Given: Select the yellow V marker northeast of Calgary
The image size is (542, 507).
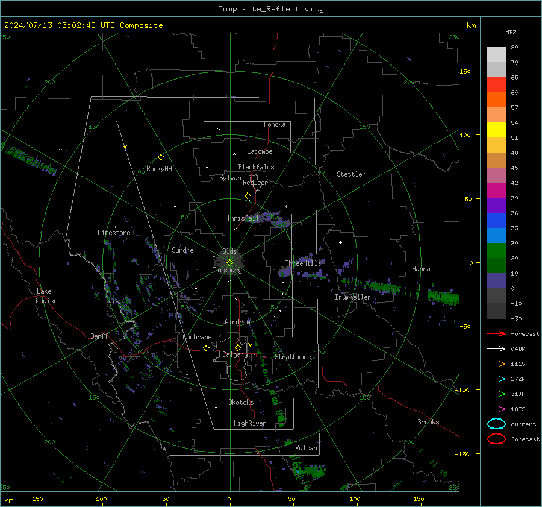Looking at the screenshot, I should coord(250,345).
